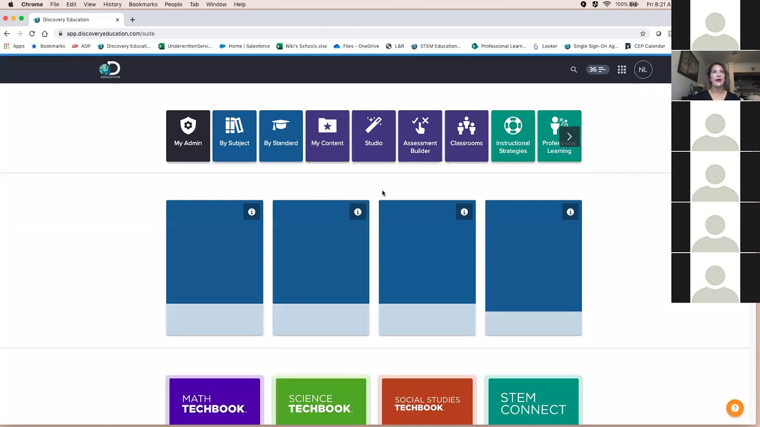Image resolution: width=760 pixels, height=427 pixels.
Task: Open a new Chrome tab
Action: 132,20
